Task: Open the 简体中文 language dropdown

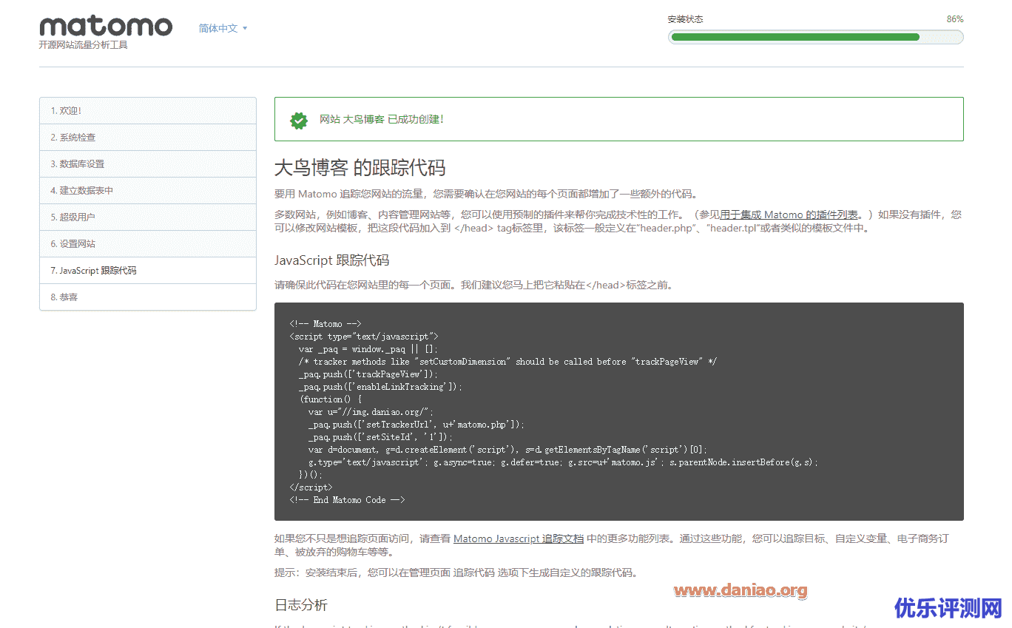Action: [x=223, y=28]
